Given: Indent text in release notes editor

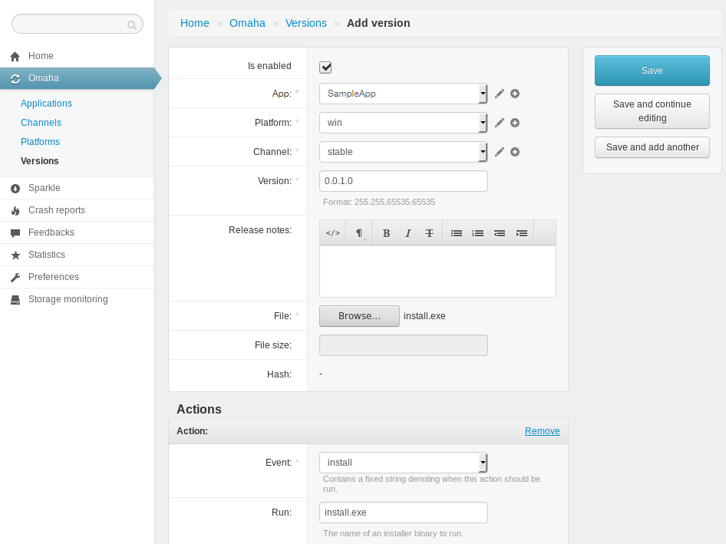Looking at the screenshot, I should click(521, 233).
